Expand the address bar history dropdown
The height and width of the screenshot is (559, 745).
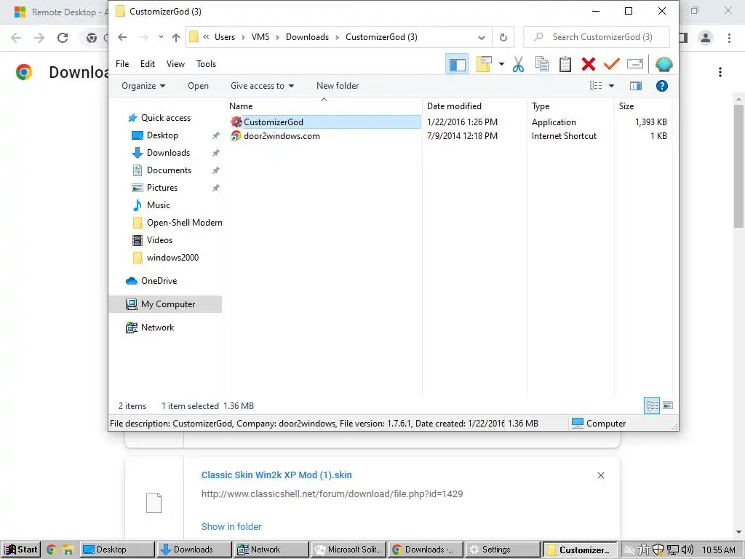pos(482,38)
